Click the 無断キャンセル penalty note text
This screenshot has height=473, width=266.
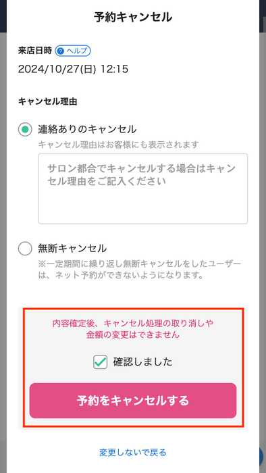[x=140, y=270]
